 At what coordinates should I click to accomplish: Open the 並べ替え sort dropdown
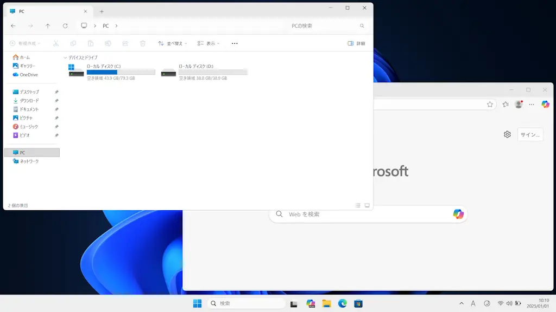(x=173, y=43)
